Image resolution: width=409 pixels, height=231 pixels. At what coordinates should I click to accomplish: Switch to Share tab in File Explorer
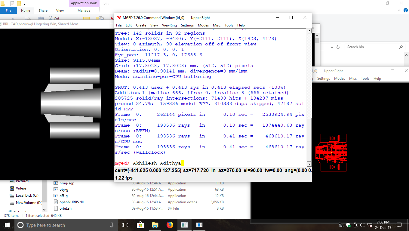point(43,11)
